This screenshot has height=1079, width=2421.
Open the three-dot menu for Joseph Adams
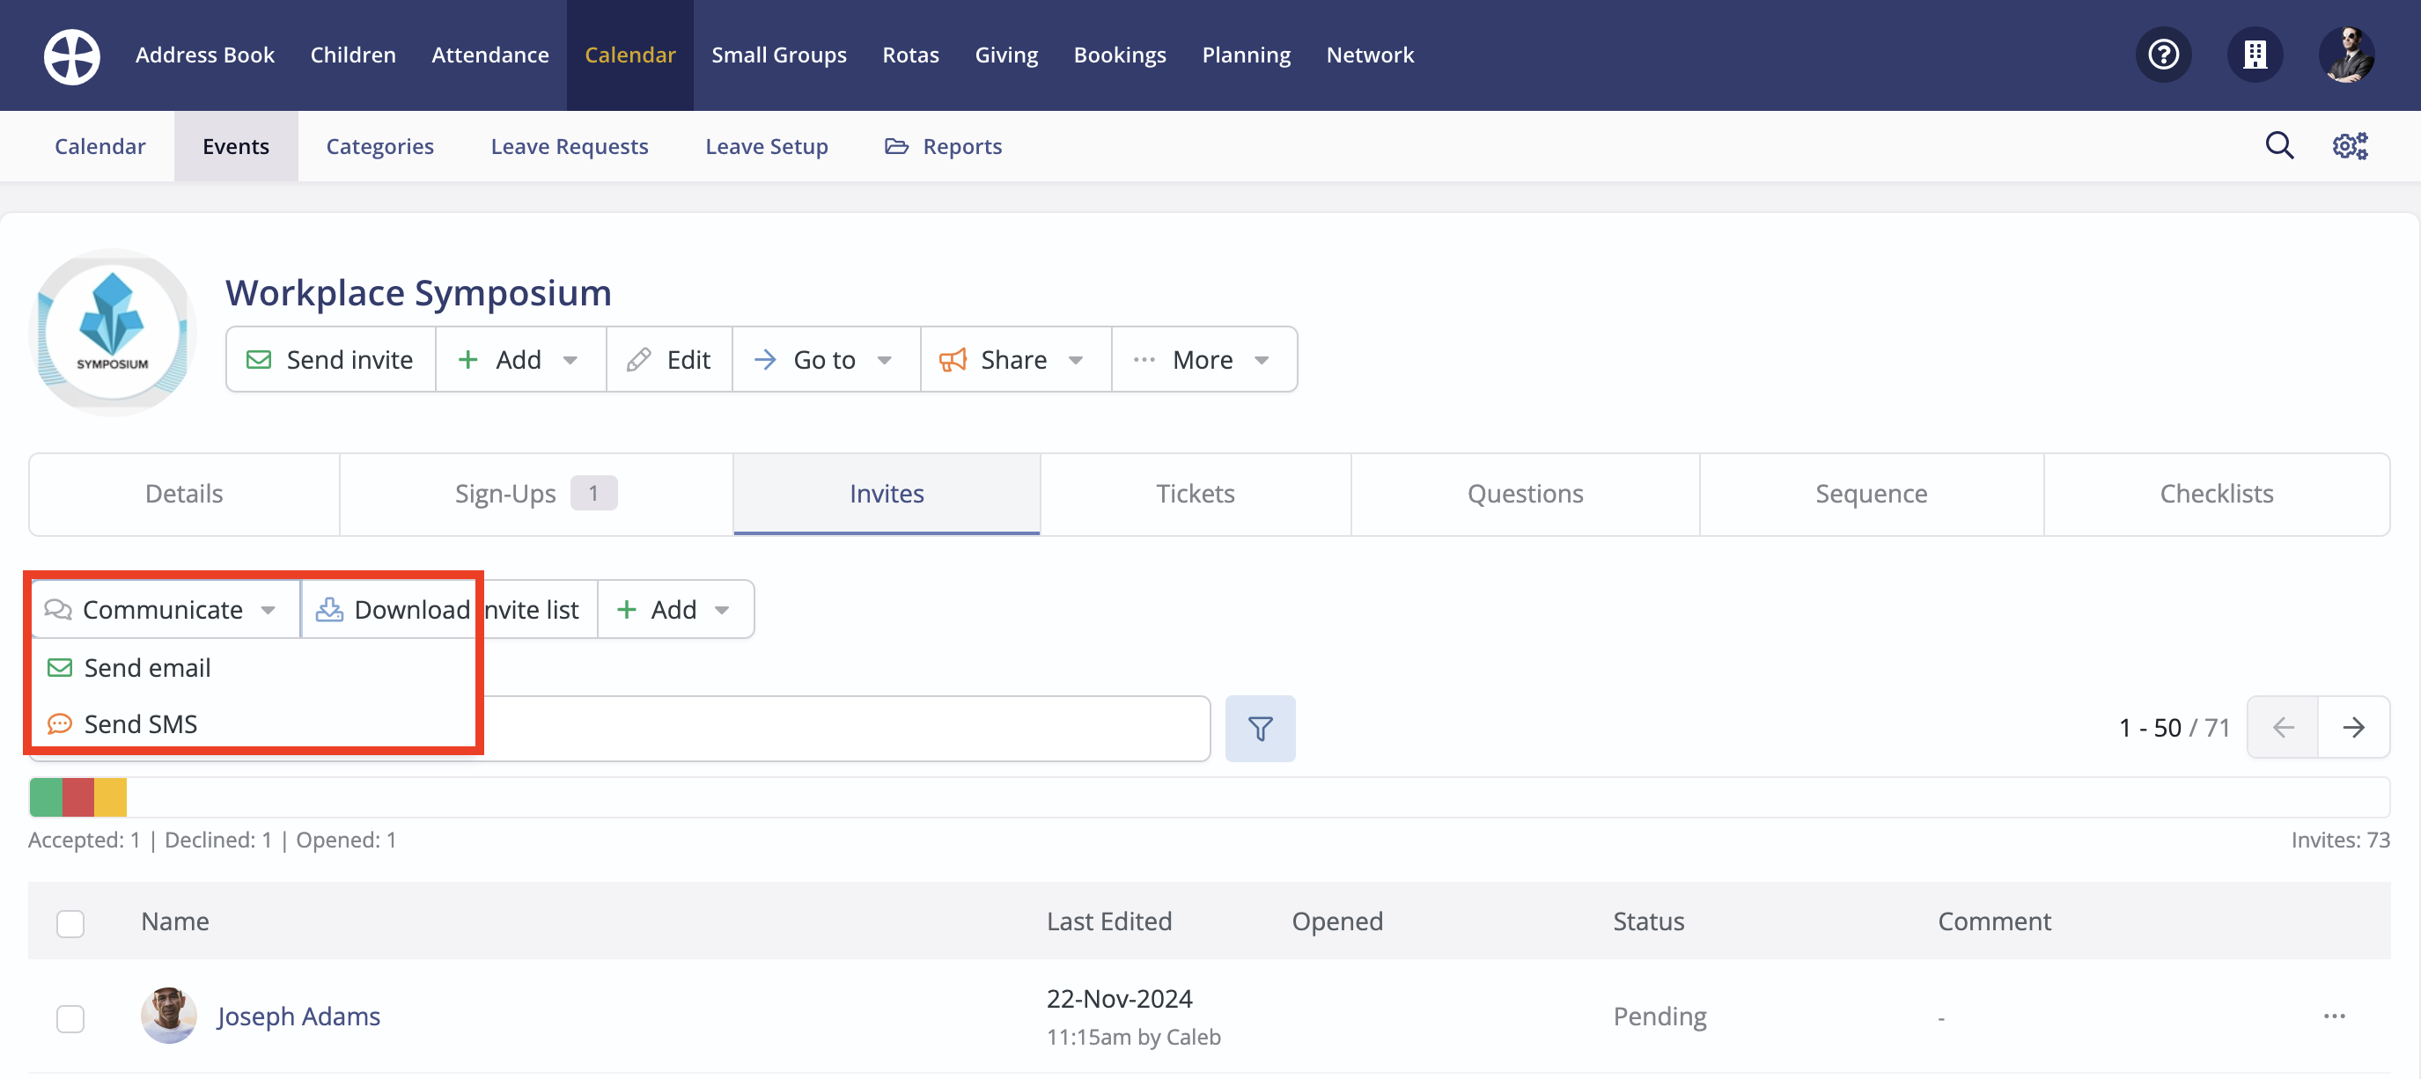[2334, 1016]
